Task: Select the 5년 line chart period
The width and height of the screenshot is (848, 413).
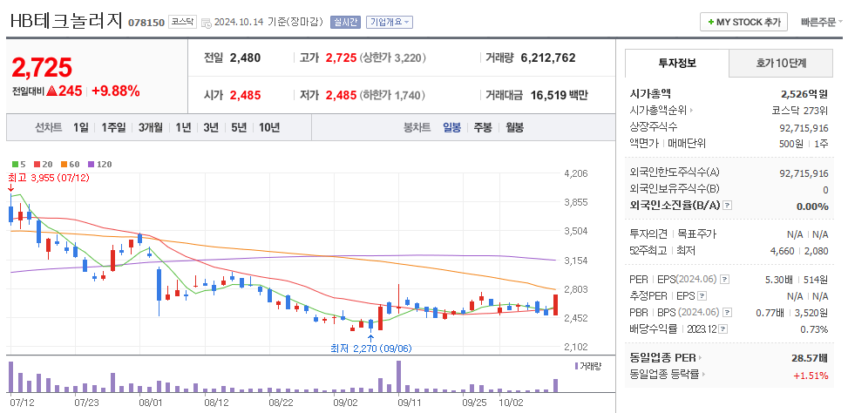Action: point(239,128)
